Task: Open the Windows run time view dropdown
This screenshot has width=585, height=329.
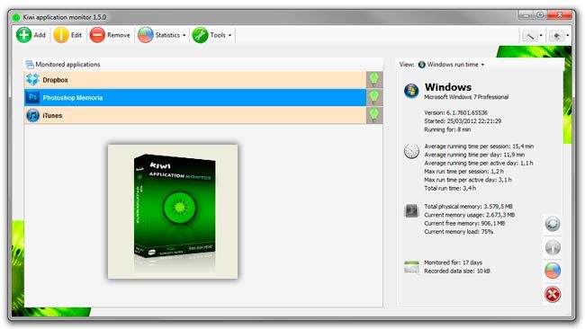Action: click(452, 65)
